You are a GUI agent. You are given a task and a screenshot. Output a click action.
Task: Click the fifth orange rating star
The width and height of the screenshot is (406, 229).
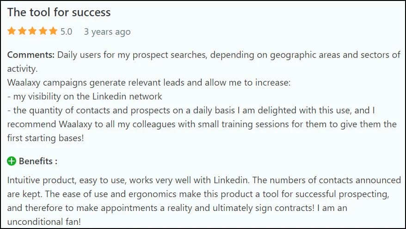53,31
